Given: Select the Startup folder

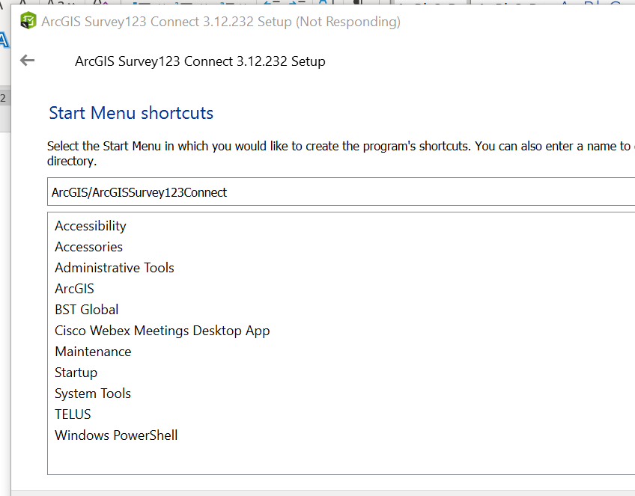Looking at the screenshot, I should (76, 372).
